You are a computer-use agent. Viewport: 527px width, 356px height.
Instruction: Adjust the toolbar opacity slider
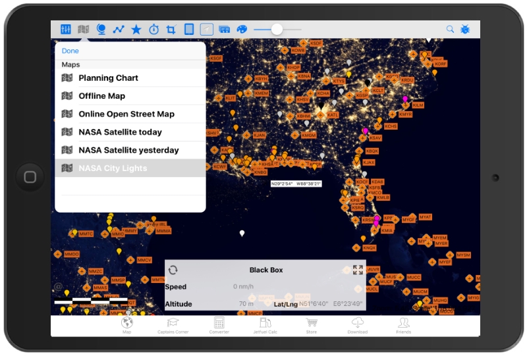point(277,30)
